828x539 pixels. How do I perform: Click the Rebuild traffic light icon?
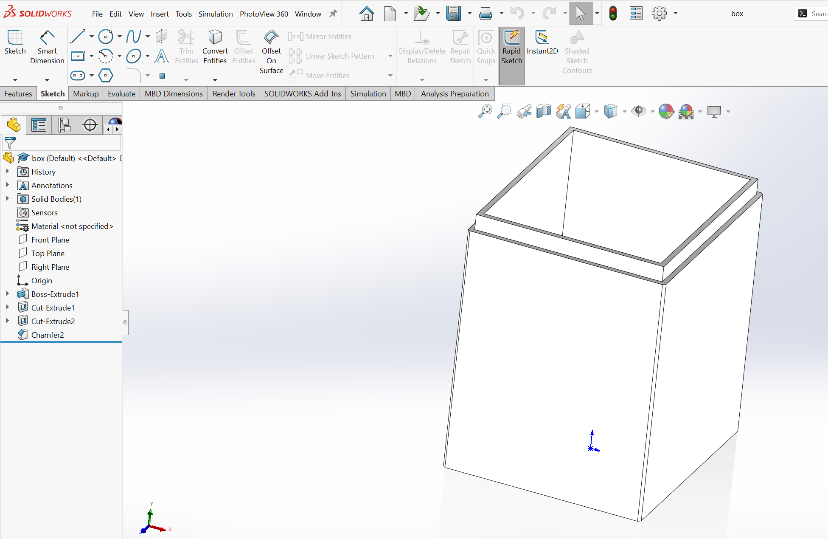[x=613, y=14]
